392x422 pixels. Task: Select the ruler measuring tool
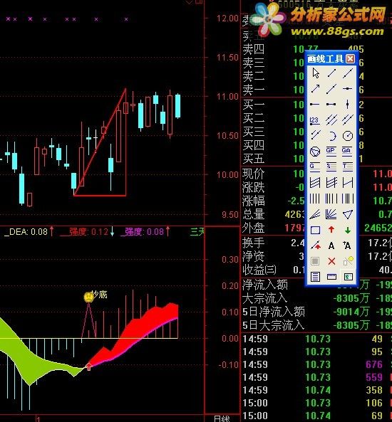point(331,277)
